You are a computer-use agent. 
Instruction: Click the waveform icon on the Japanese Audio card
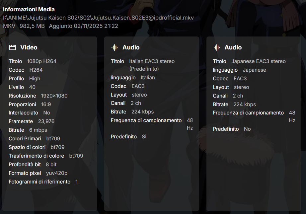pyautogui.click(x=217, y=47)
